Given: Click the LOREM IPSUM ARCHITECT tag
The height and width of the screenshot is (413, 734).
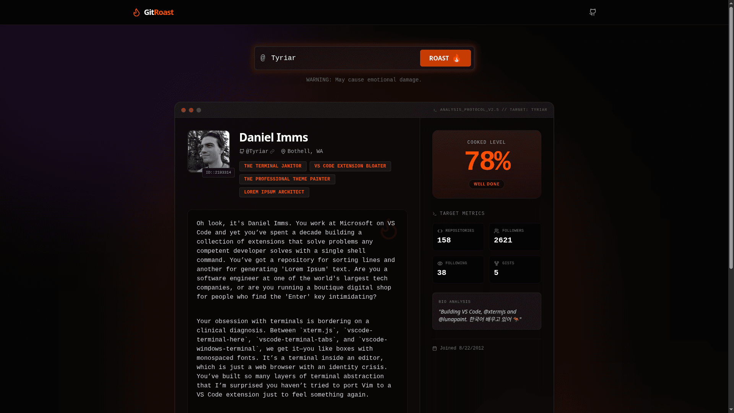Looking at the screenshot, I should click(x=274, y=192).
